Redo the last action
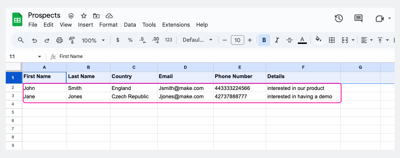400x158 pixels. click(x=47, y=40)
